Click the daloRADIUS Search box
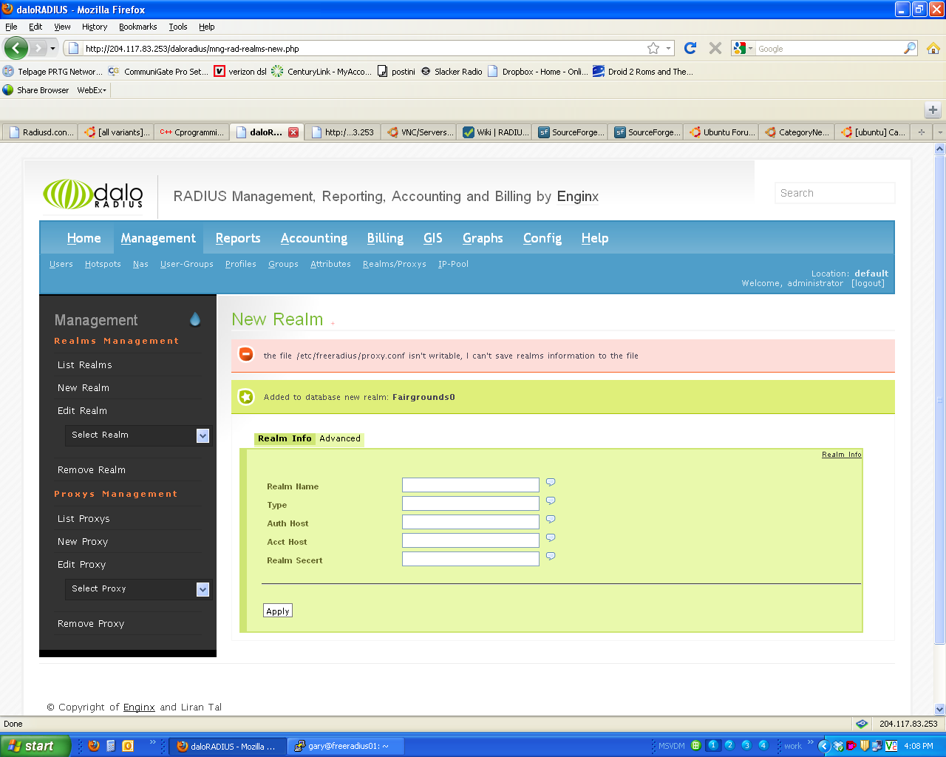 [x=835, y=193]
